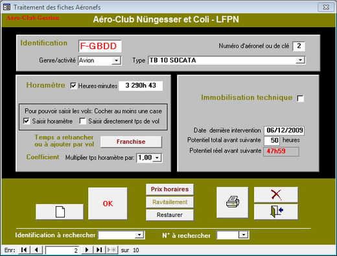Click the OK button
337x256 pixels.
(108, 204)
